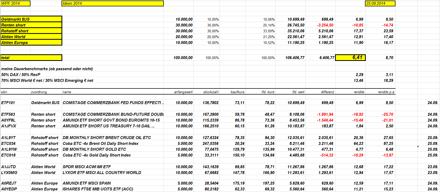
Task: Select the Aktien Europa value "11.190,25"
Action: (296, 43)
